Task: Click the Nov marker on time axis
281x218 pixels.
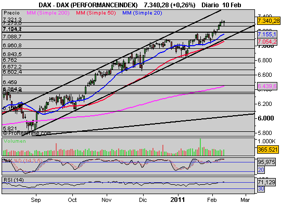Action: pos(107,200)
